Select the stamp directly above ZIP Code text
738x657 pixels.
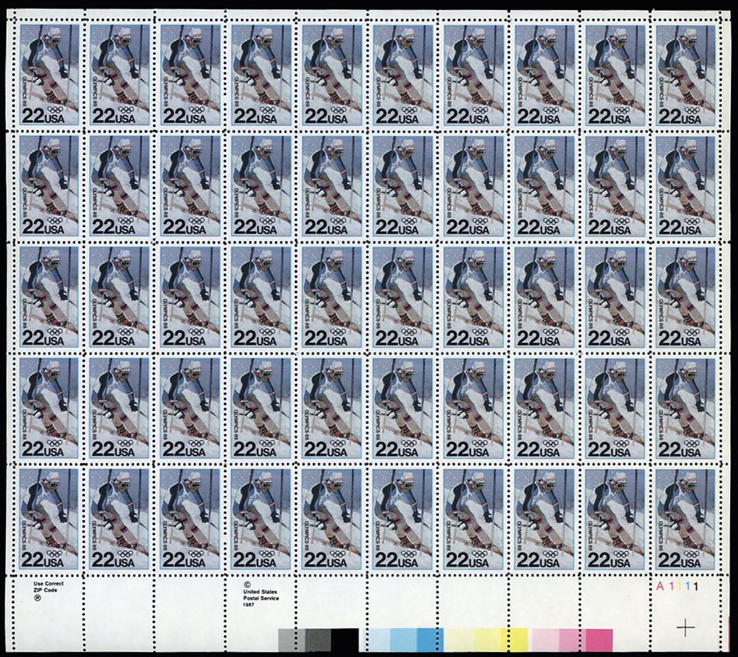(48, 519)
